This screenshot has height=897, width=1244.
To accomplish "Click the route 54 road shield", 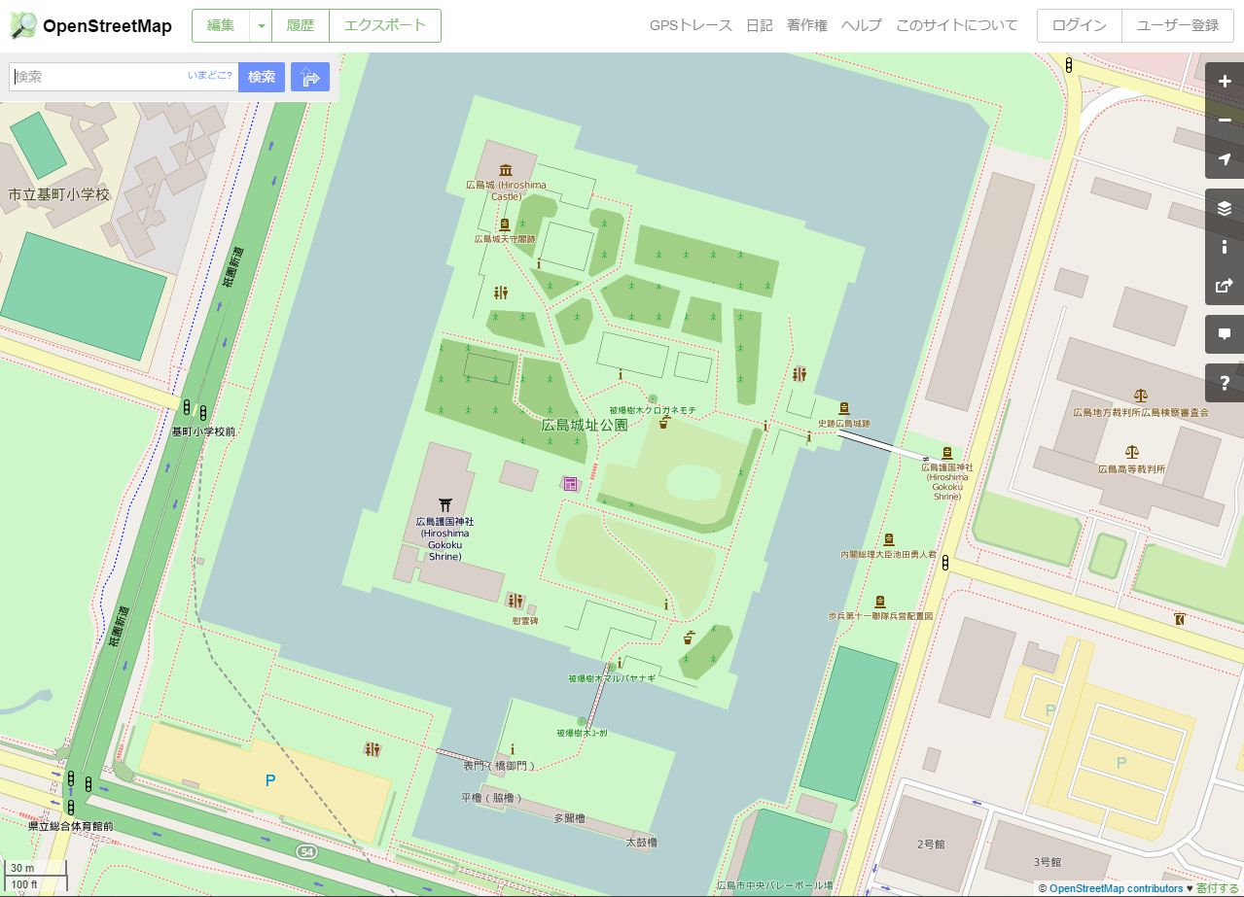I will (307, 851).
